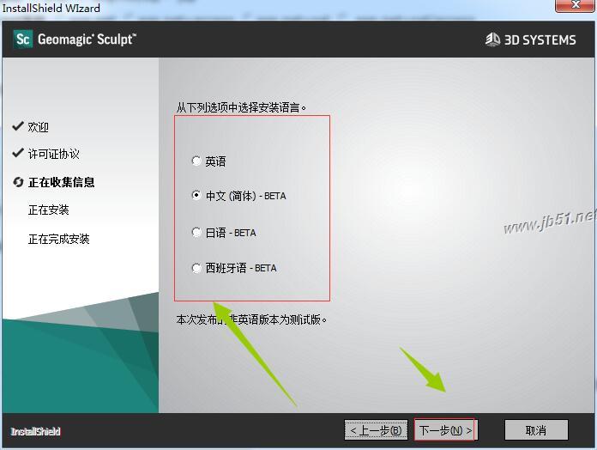Click the 正在安装 step text

point(48,210)
